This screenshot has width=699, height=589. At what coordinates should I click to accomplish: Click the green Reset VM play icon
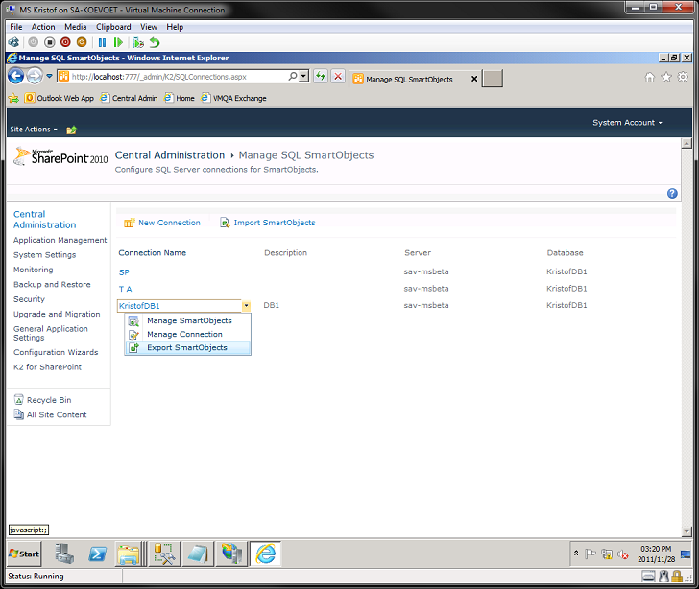point(118,42)
